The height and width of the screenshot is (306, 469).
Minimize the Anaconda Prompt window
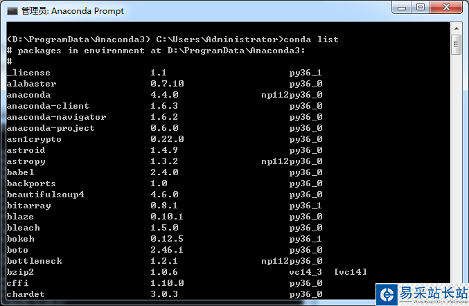[402, 8]
